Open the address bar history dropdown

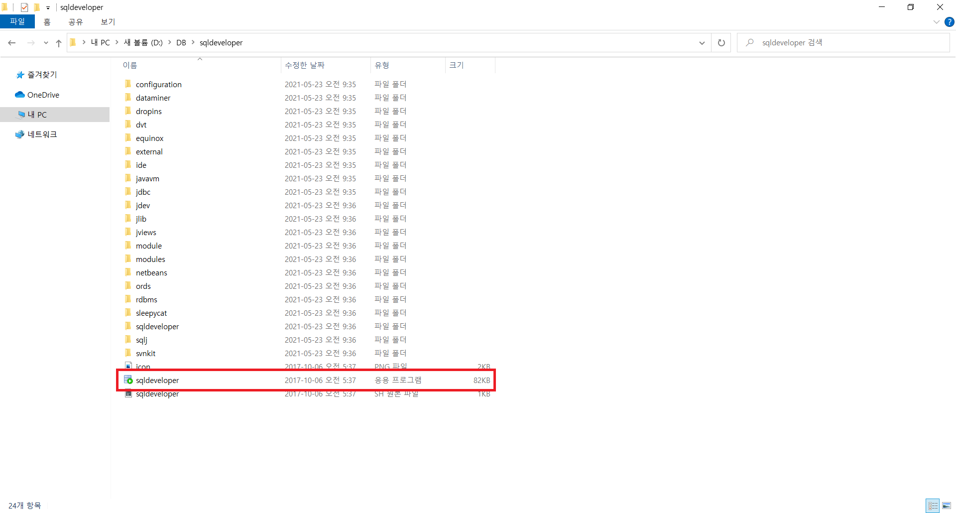[702, 43]
